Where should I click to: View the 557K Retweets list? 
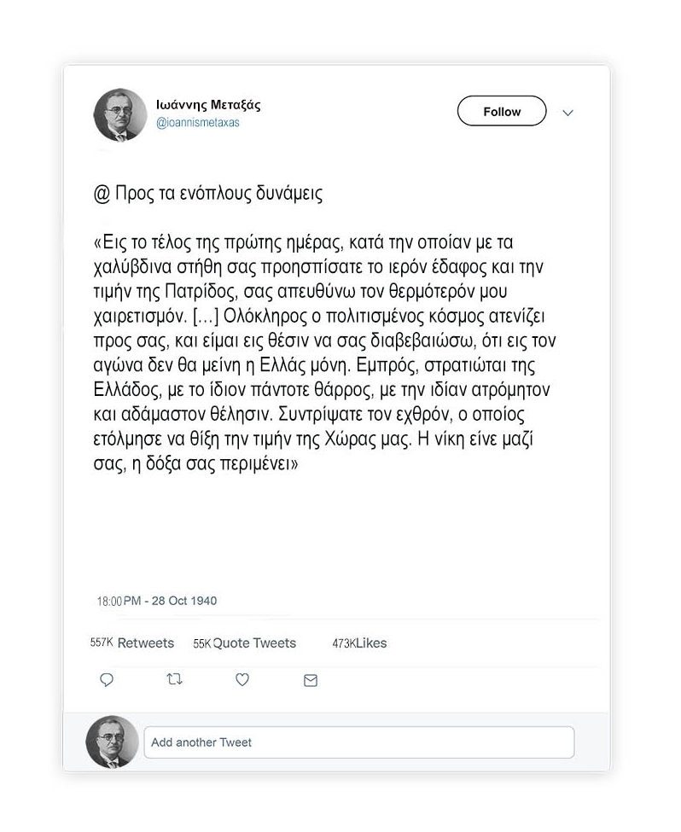[132, 643]
